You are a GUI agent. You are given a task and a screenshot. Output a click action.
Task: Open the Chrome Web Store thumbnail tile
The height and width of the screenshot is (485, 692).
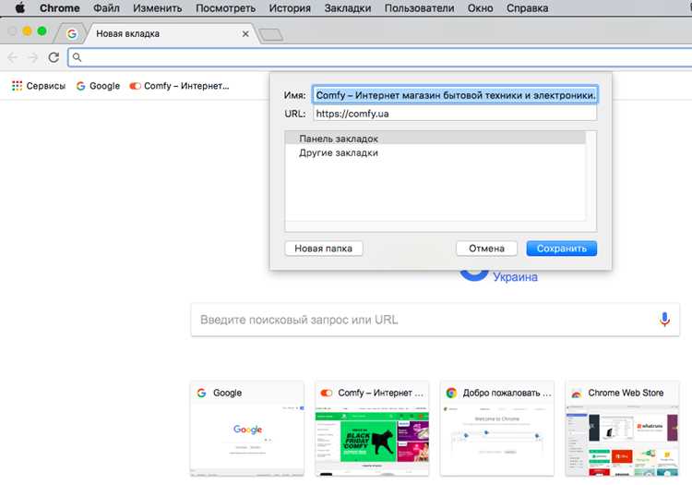[622, 429]
